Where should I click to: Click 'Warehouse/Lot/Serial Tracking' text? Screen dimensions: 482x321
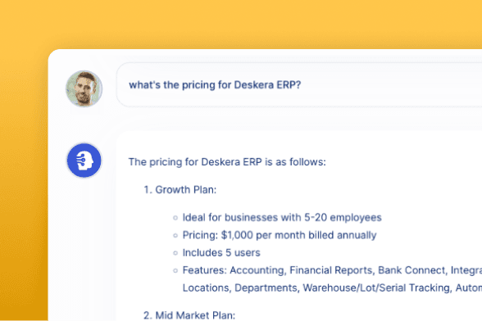[x=376, y=287]
